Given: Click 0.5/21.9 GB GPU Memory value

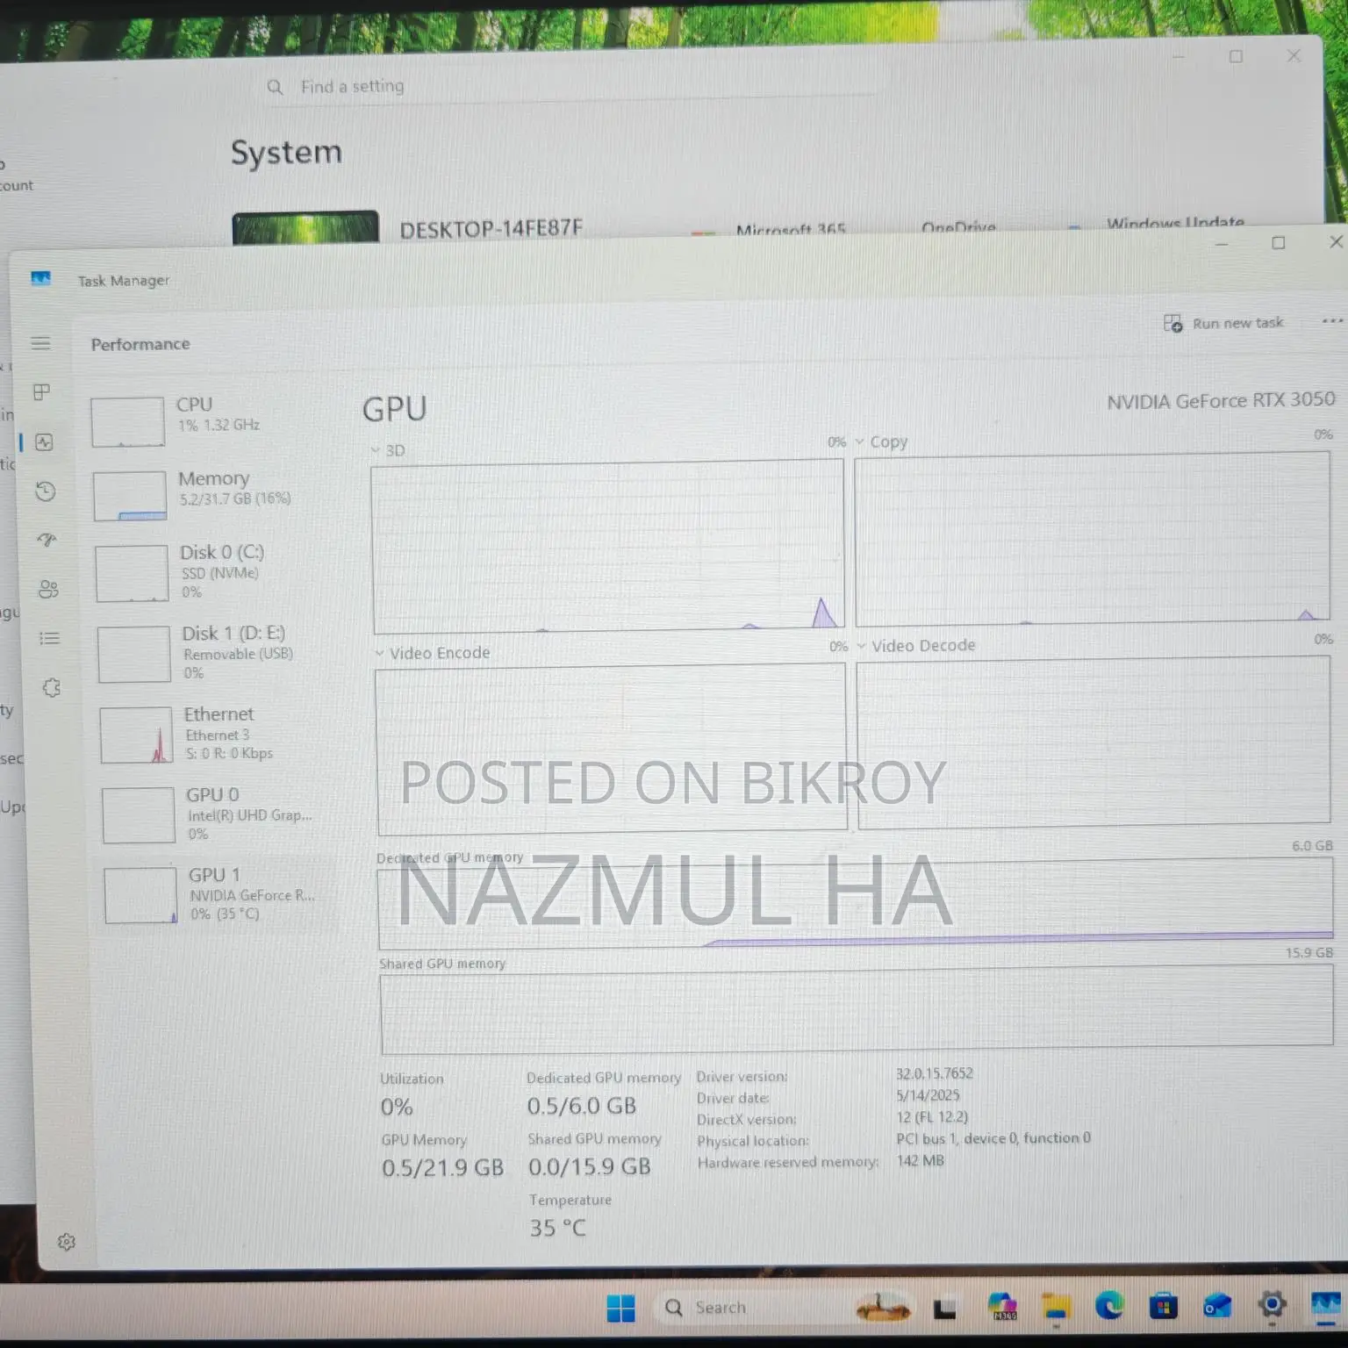Looking at the screenshot, I should point(442,1168).
